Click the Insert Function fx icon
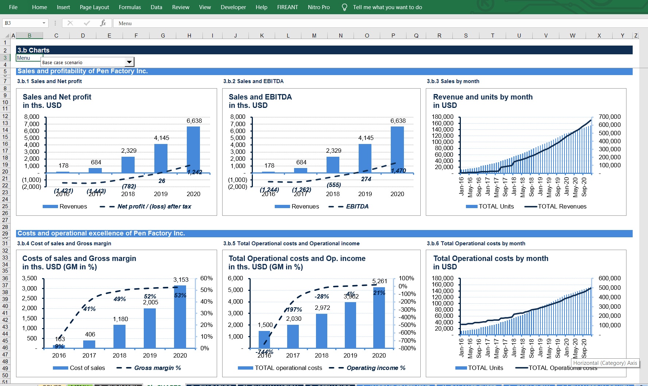The width and height of the screenshot is (648, 386). point(103,23)
